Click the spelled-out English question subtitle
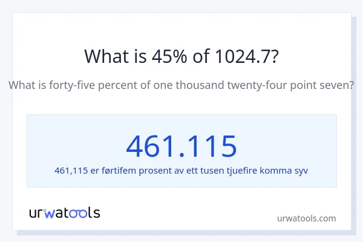Image resolution: width=363 pixels, height=242 pixels. (x=181, y=85)
